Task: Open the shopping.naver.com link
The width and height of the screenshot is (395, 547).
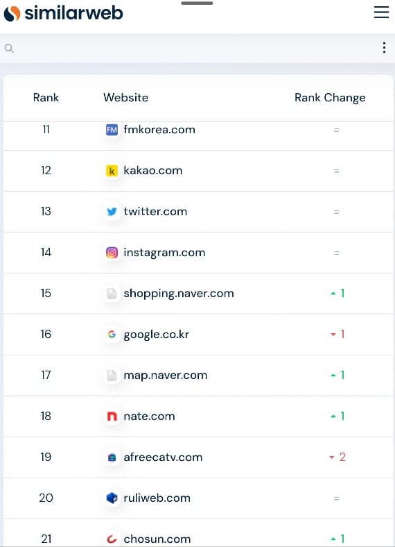Action: 179,294
